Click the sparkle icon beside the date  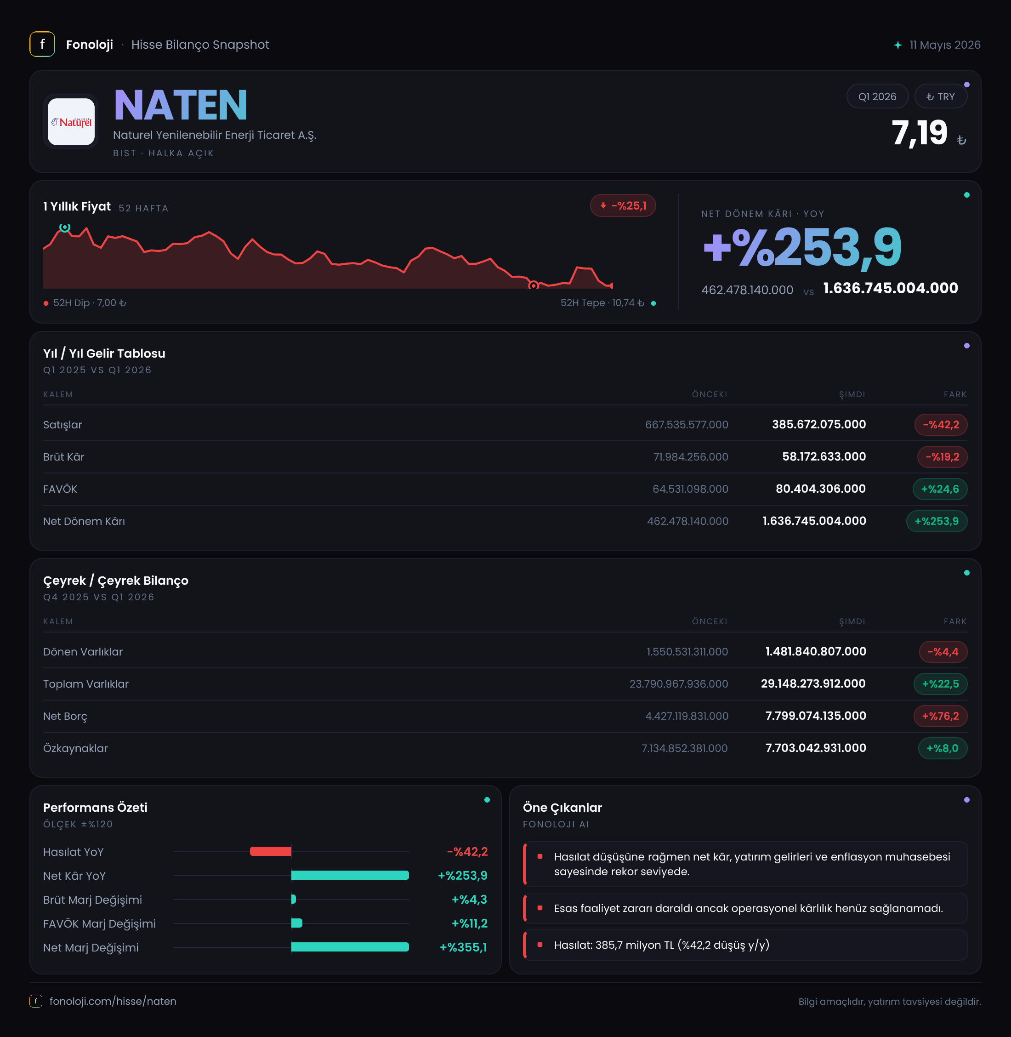pos(897,45)
